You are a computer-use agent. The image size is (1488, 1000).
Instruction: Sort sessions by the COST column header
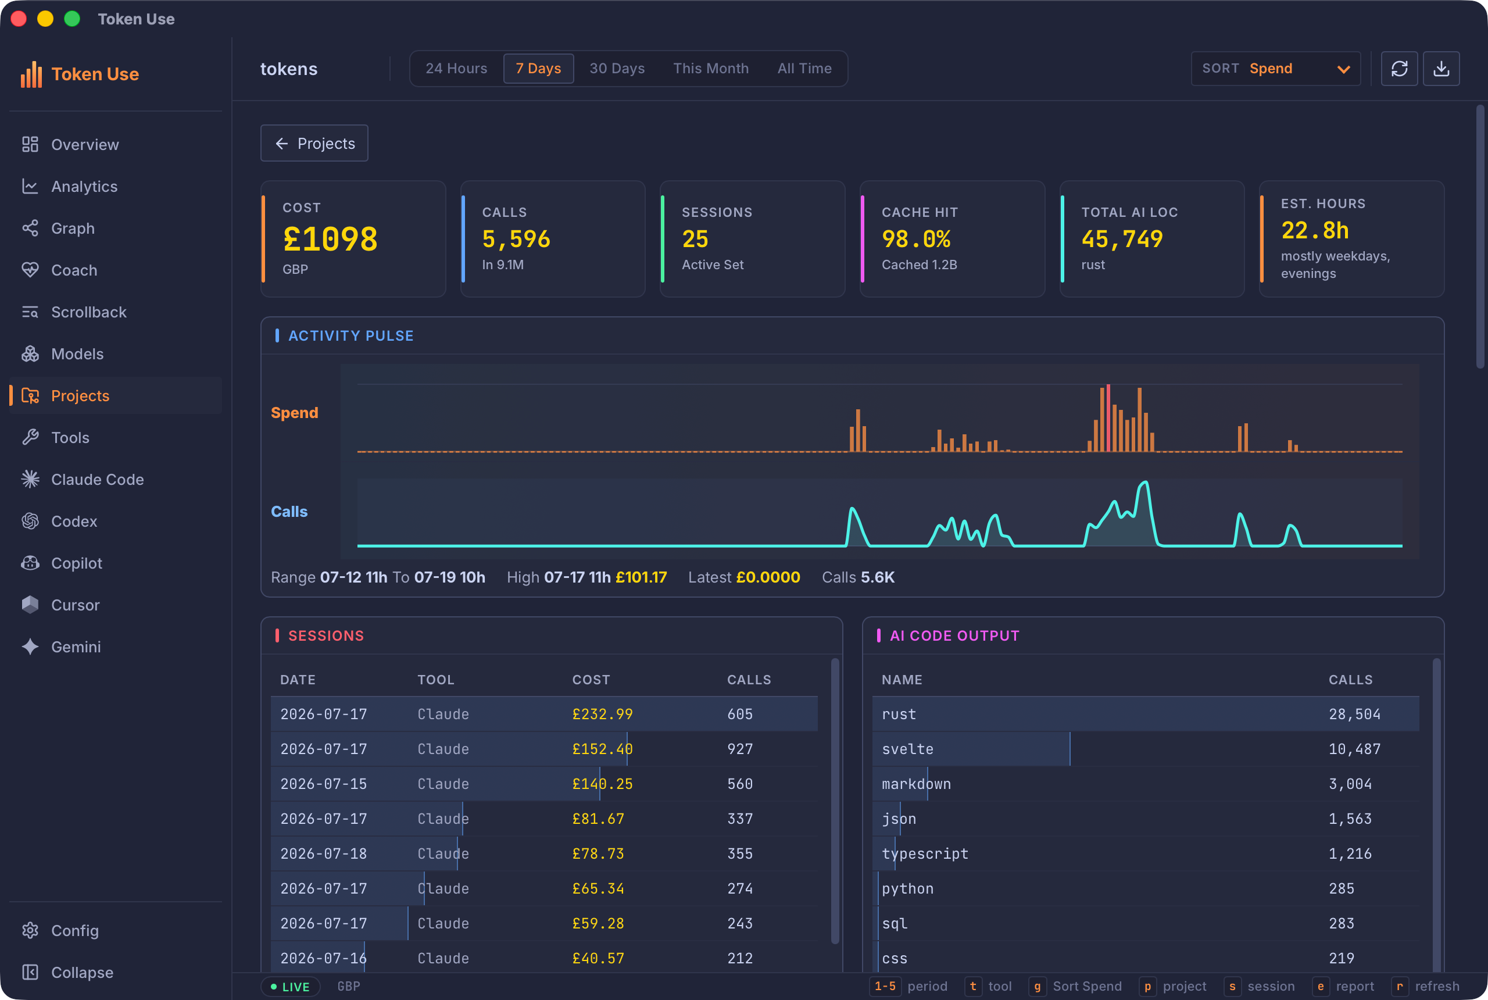click(591, 680)
